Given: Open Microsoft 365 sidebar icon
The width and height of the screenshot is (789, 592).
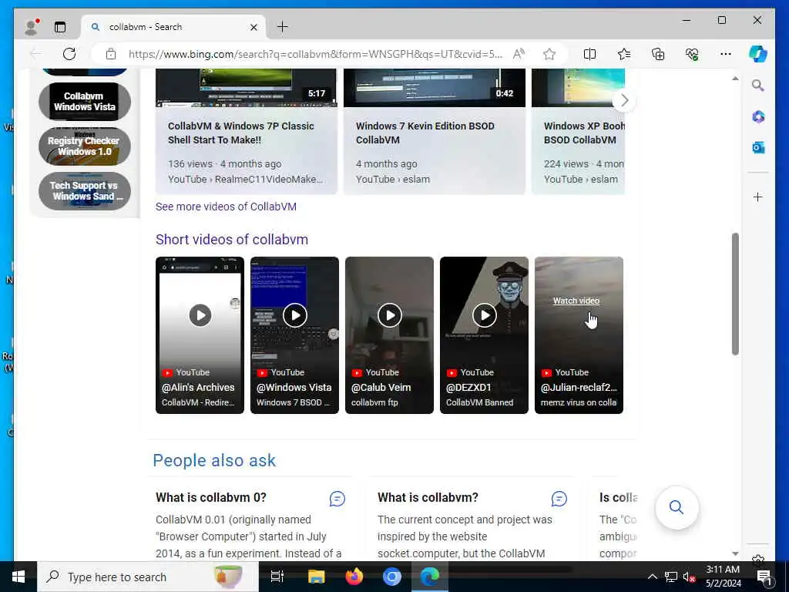Looking at the screenshot, I should (758, 117).
